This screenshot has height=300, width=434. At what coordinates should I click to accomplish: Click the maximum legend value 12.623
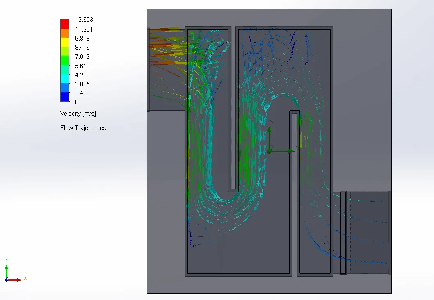click(x=84, y=20)
